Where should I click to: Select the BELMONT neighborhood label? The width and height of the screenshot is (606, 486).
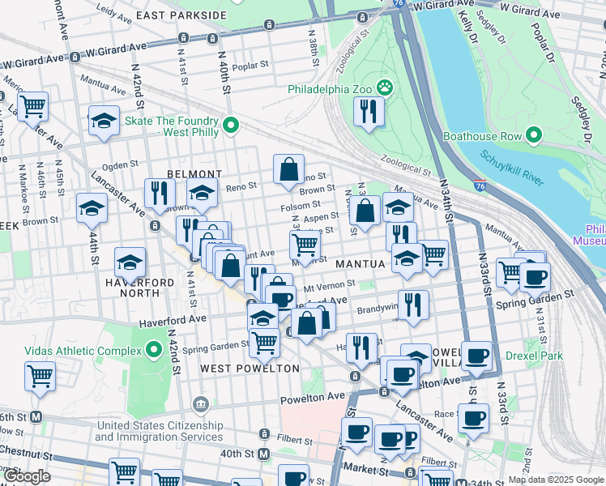(x=194, y=174)
